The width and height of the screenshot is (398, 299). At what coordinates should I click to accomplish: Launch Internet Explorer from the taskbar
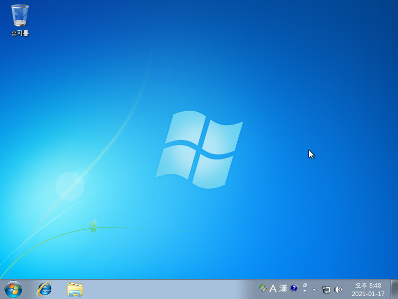click(44, 289)
